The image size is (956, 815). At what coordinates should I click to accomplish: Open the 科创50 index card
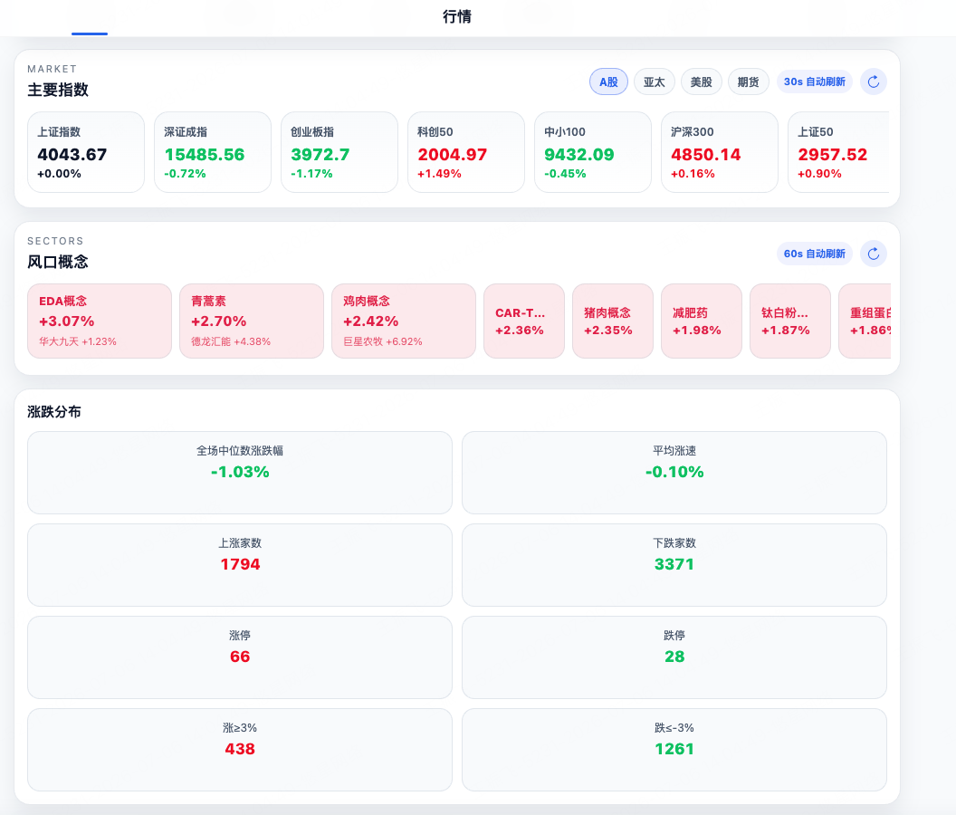pyautogui.click(x=466, y=152)
